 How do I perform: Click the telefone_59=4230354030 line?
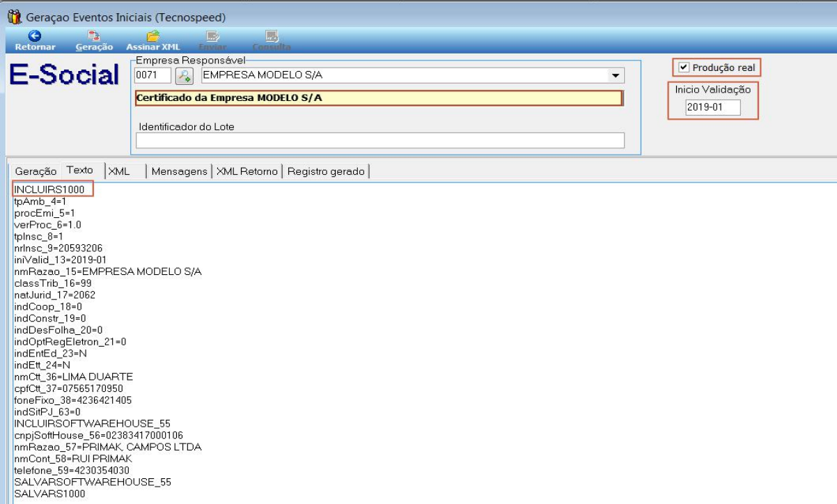click(x=71, y=471)
